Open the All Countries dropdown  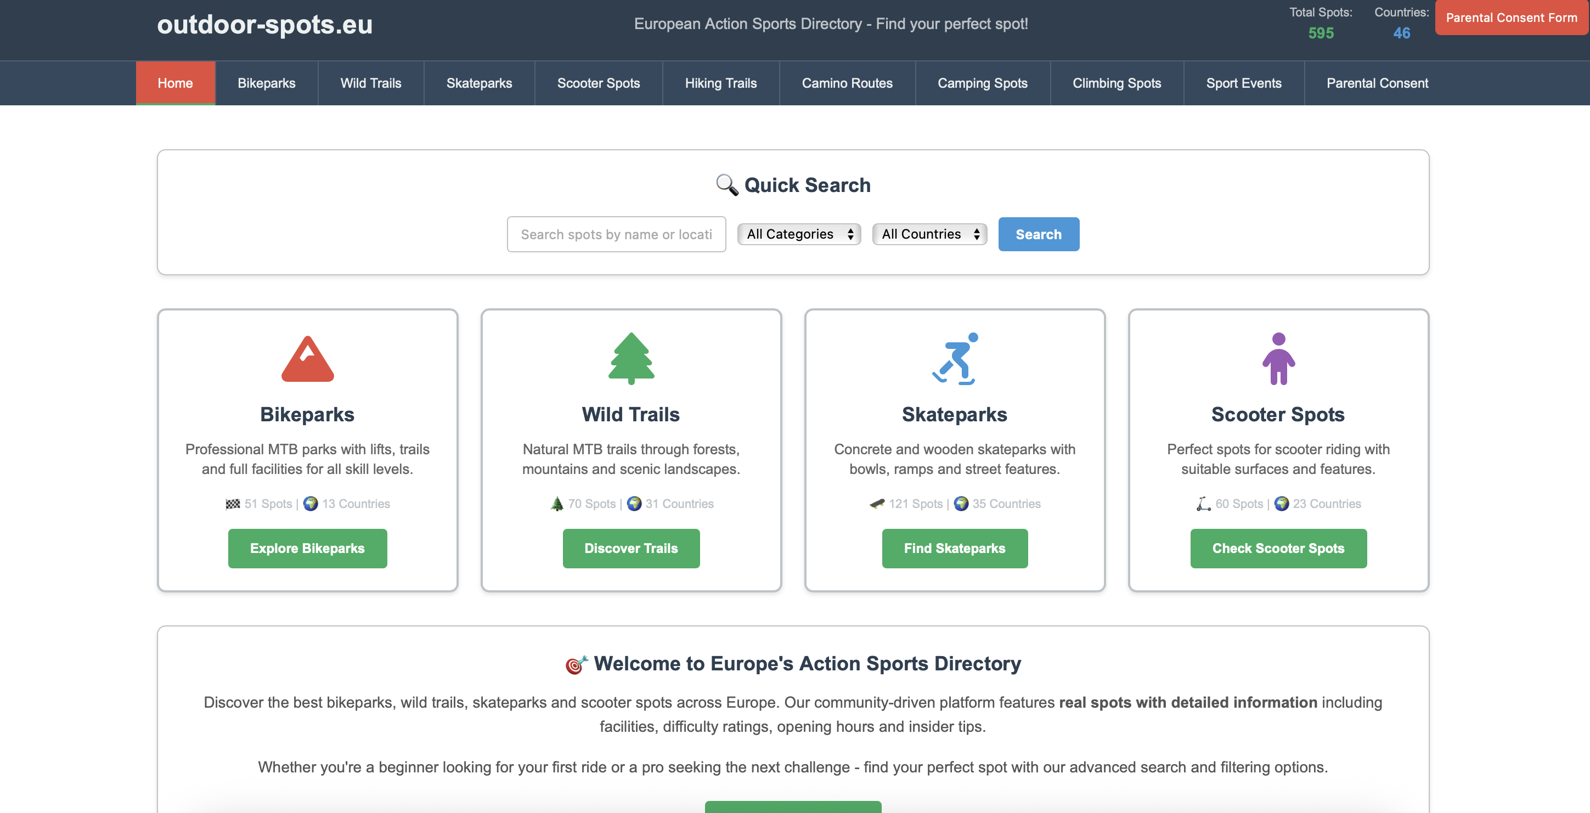tap(929, 234)
